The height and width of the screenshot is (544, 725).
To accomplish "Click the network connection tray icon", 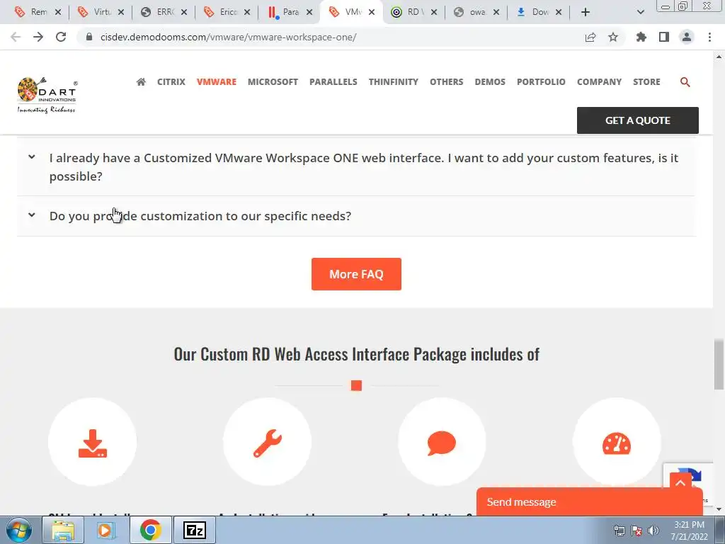I will coord(619,530).
